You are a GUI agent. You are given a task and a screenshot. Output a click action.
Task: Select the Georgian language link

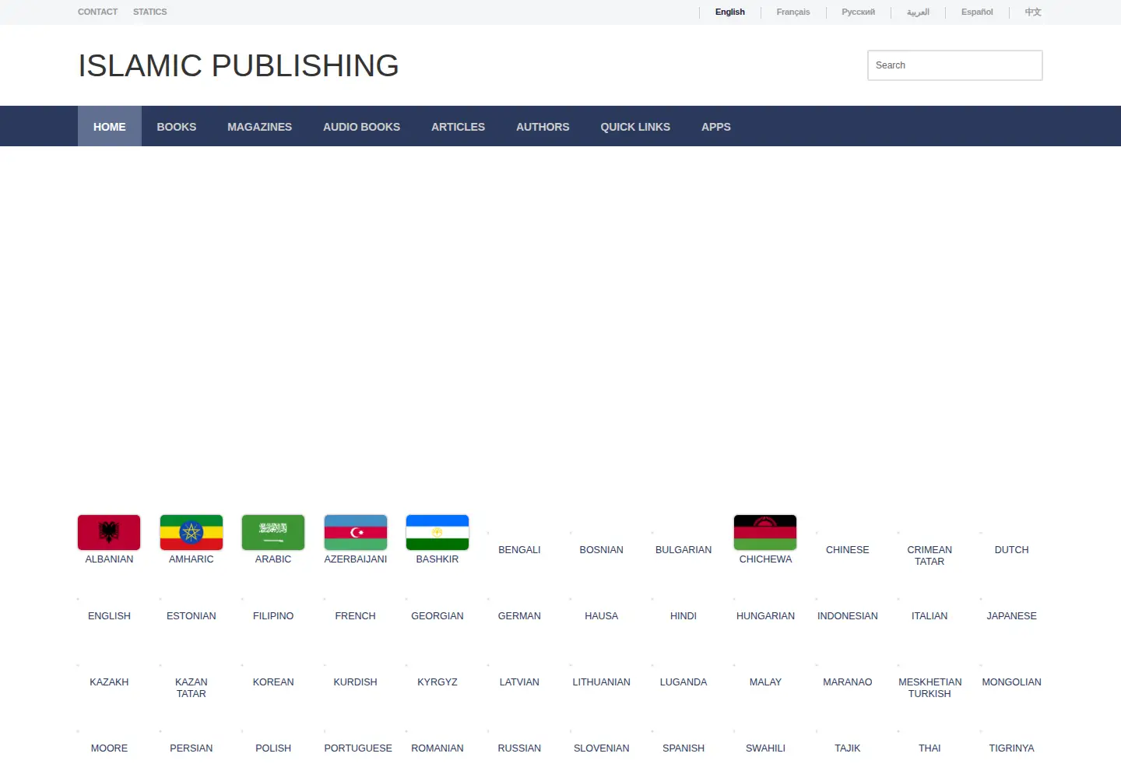click(438, 616)
